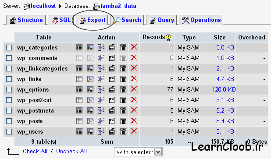This screenshot has width=271, height=159.
Task: Search within the wp_links table
Action: [90, 79]
